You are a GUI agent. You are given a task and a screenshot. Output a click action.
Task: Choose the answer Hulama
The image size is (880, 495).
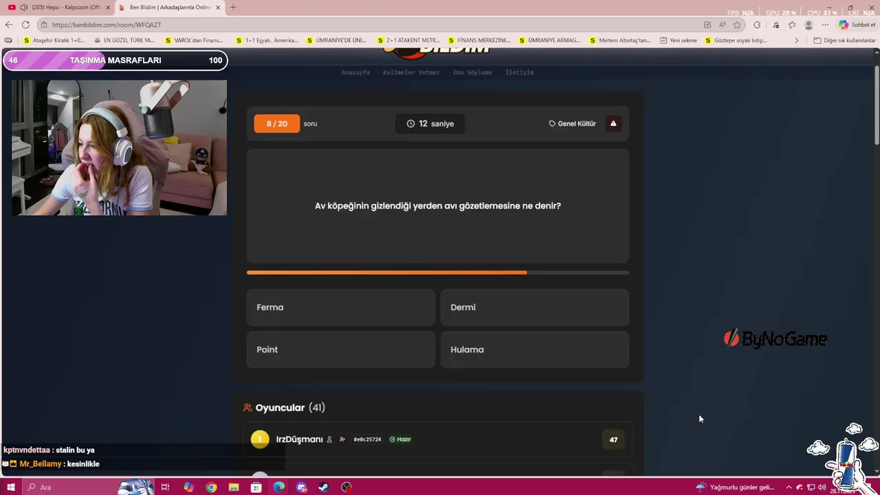[534, 349]
